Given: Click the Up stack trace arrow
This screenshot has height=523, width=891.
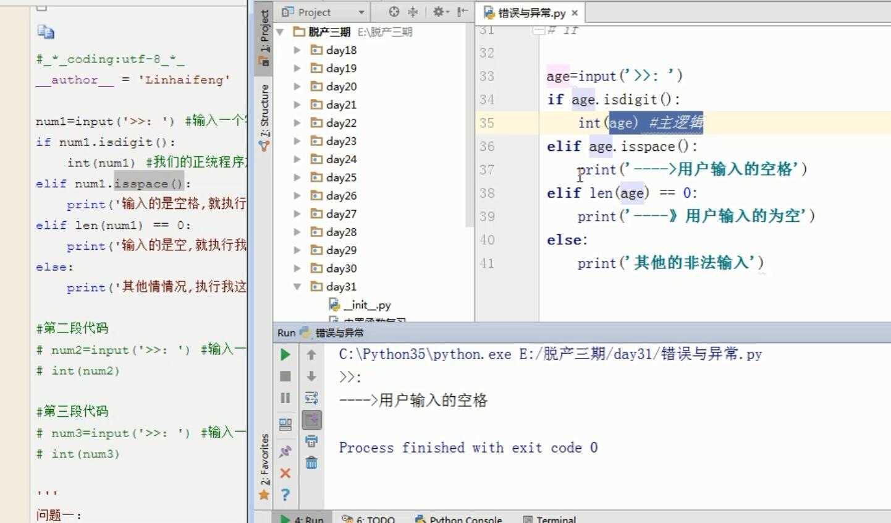Looking at the screenshot, I should click(x=311, y=354).
